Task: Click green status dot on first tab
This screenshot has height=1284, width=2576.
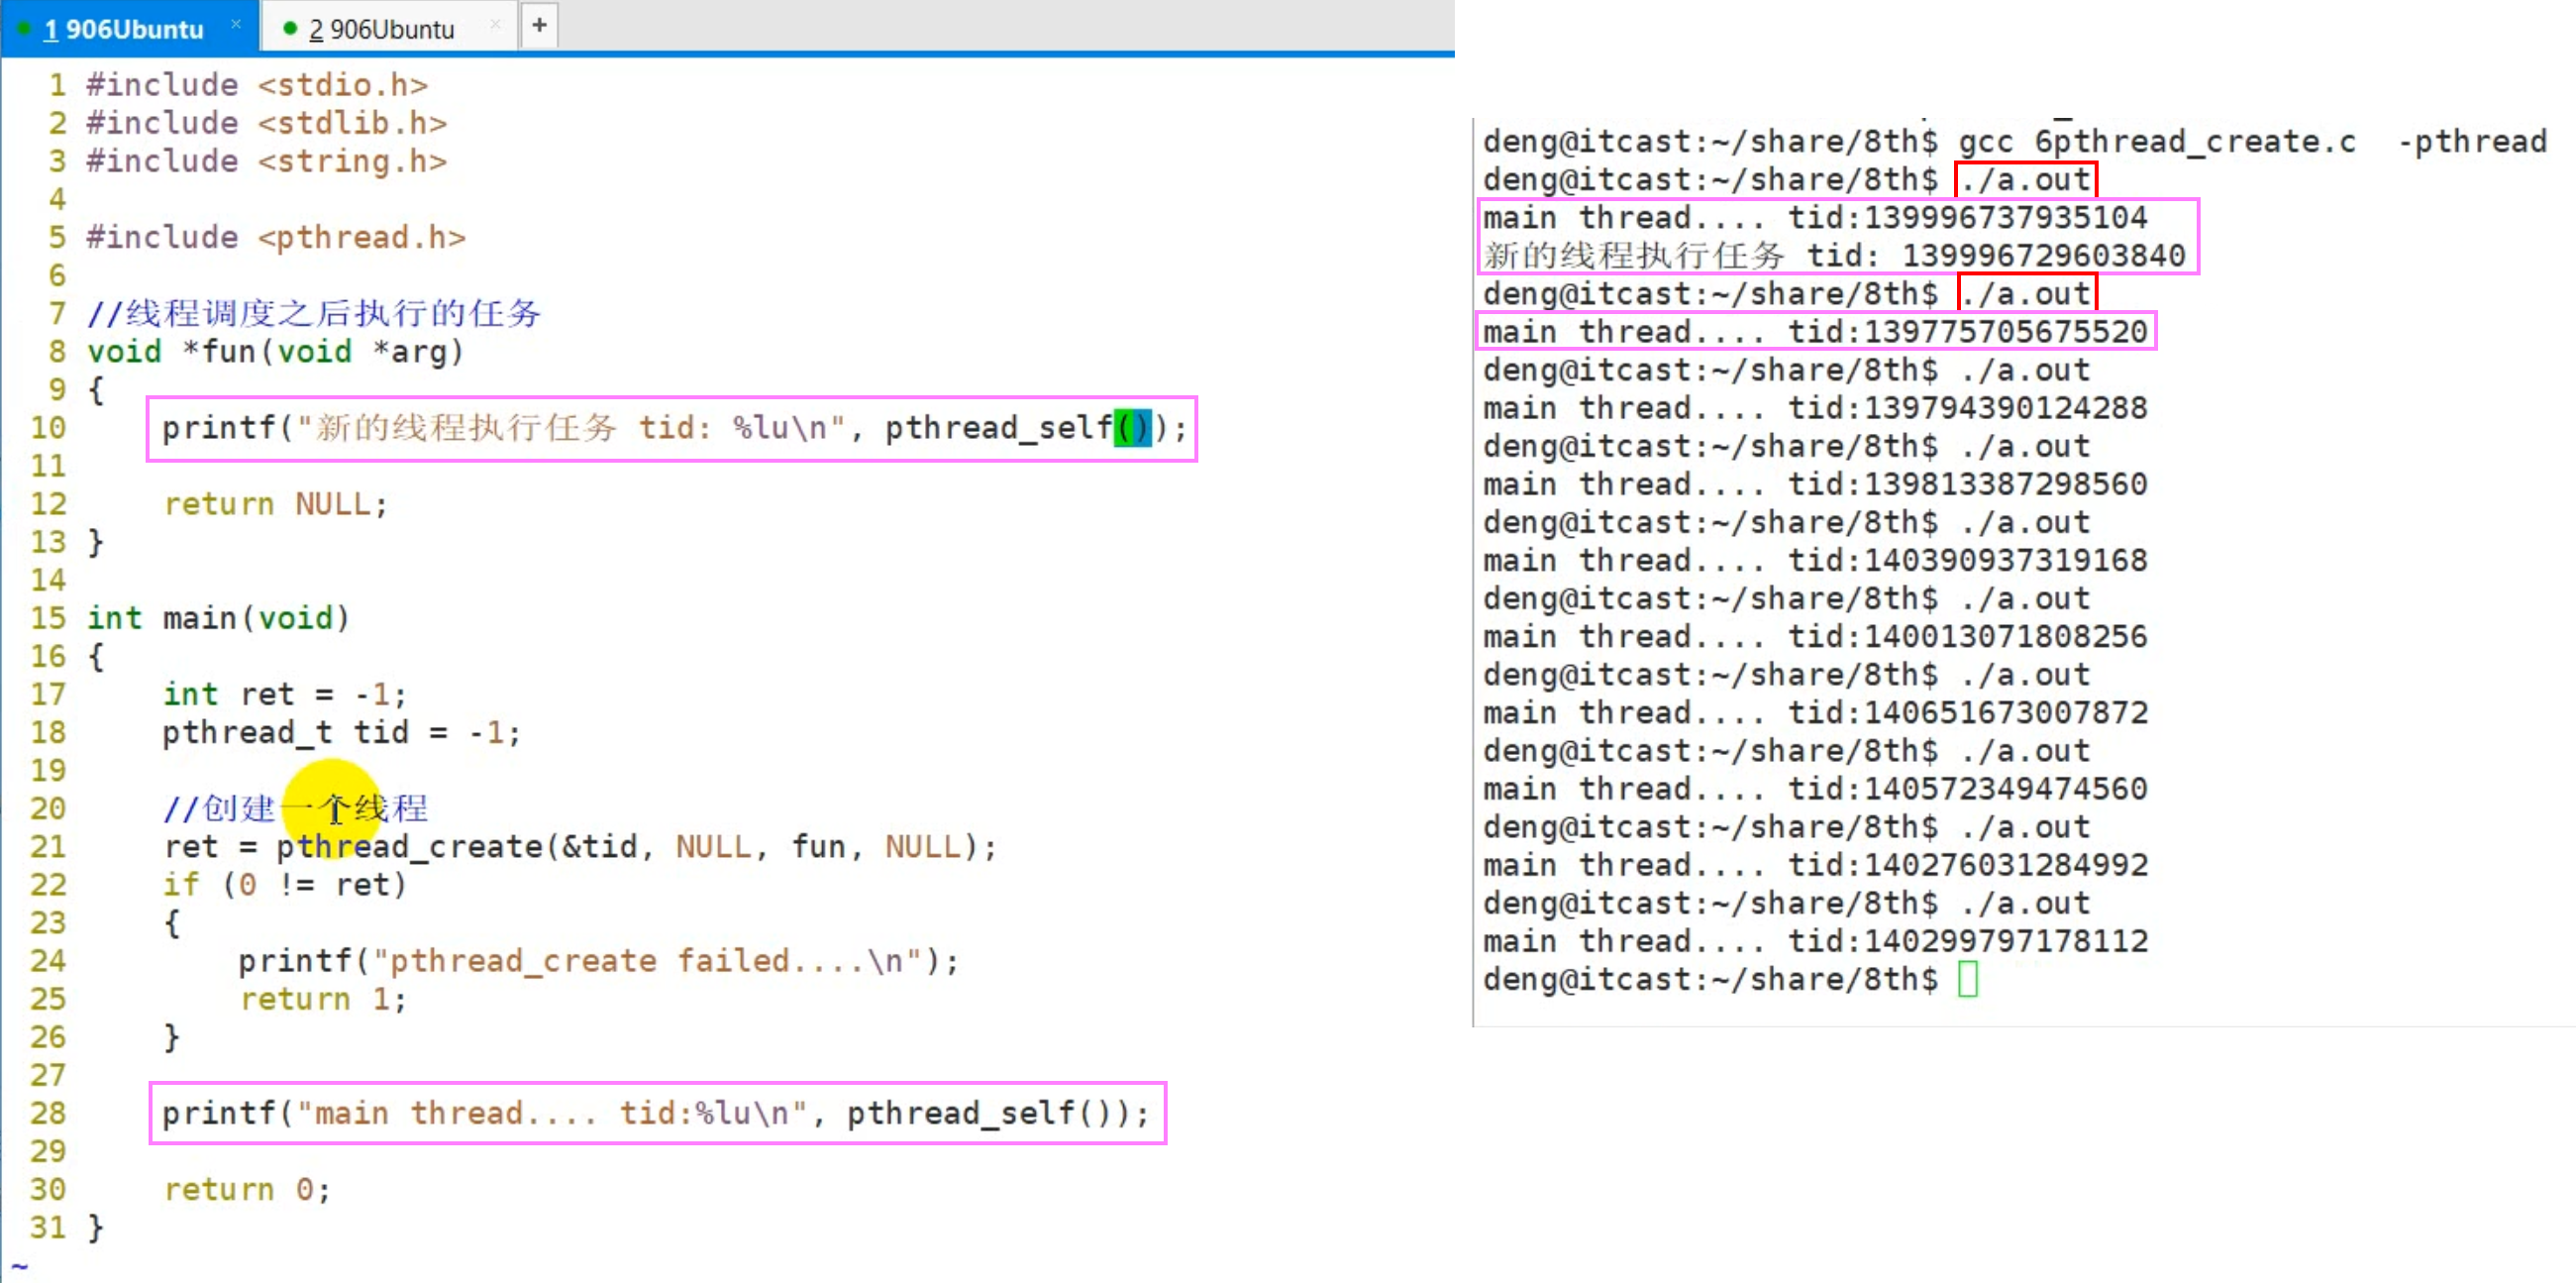Action: (x=23, y=28)
